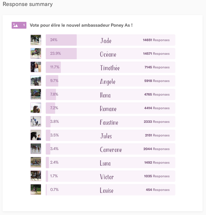Image resolution: width=206 pixels, height=215 pixels.
Task: Open Jules's black horse thumbnail
Action: click(36, 135)
